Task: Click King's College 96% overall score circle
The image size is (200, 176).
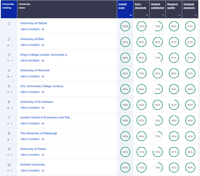Action: tap(125, 58)
